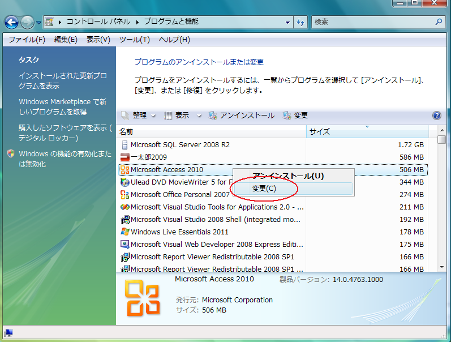Open 購入したソフトウェアを表示 digital locker link
This screenshot has height=342, width=451.
coord(65,132)
